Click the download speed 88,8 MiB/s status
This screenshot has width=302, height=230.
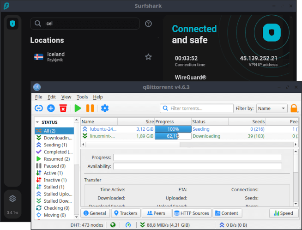[x=165, y=225]
